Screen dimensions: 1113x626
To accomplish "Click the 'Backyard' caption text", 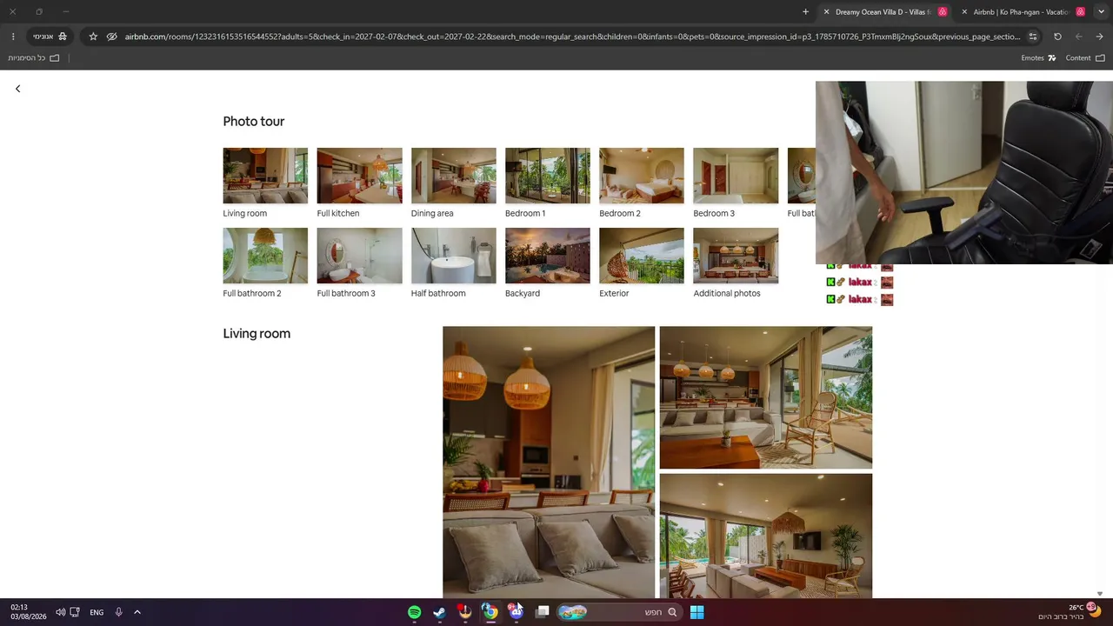I will [523, 293].
